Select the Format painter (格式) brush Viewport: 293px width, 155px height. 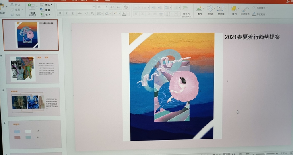(x=12, y=15)
